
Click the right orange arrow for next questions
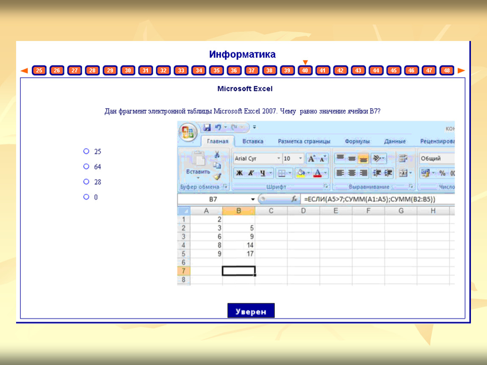tap(461, 71)
